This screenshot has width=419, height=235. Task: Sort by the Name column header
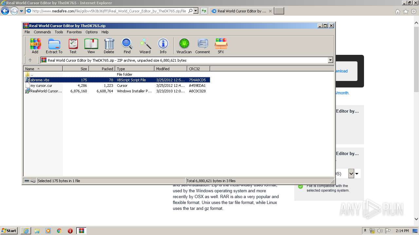pos(43,69)
